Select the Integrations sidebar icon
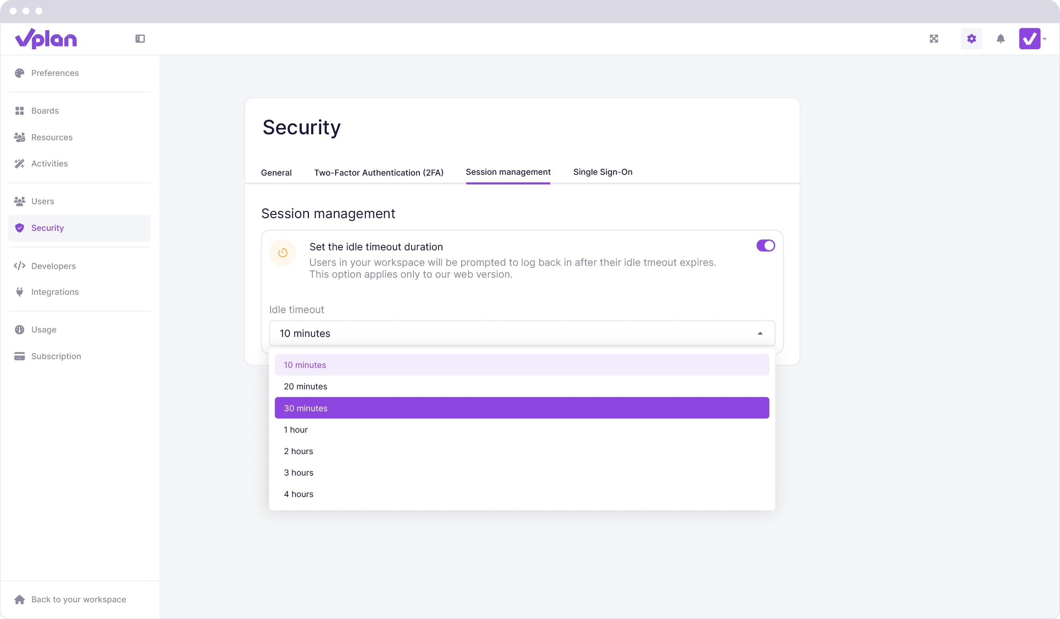This screenshot has width=1060, height=619. point(19,292)
